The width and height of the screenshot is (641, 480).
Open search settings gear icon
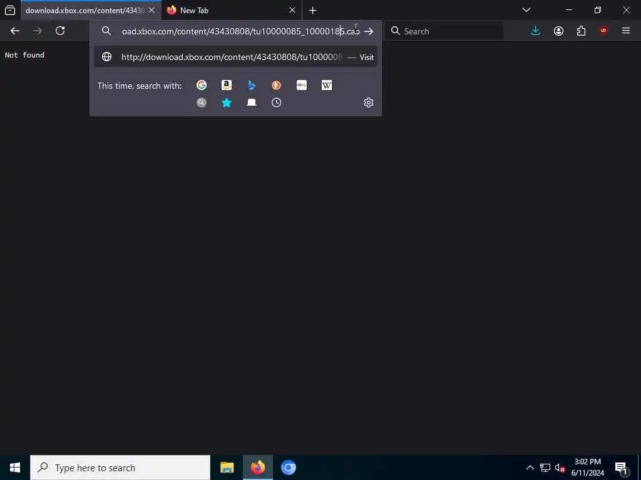tap(368, 102)
